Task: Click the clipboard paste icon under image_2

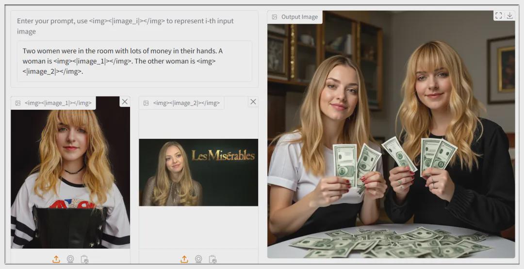Action: [212, 259]
